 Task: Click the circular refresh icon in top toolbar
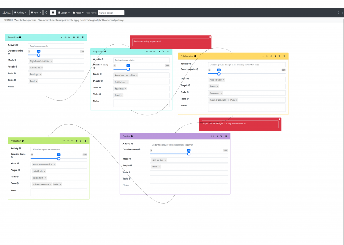pyautogui.click(x=46, y=12)
